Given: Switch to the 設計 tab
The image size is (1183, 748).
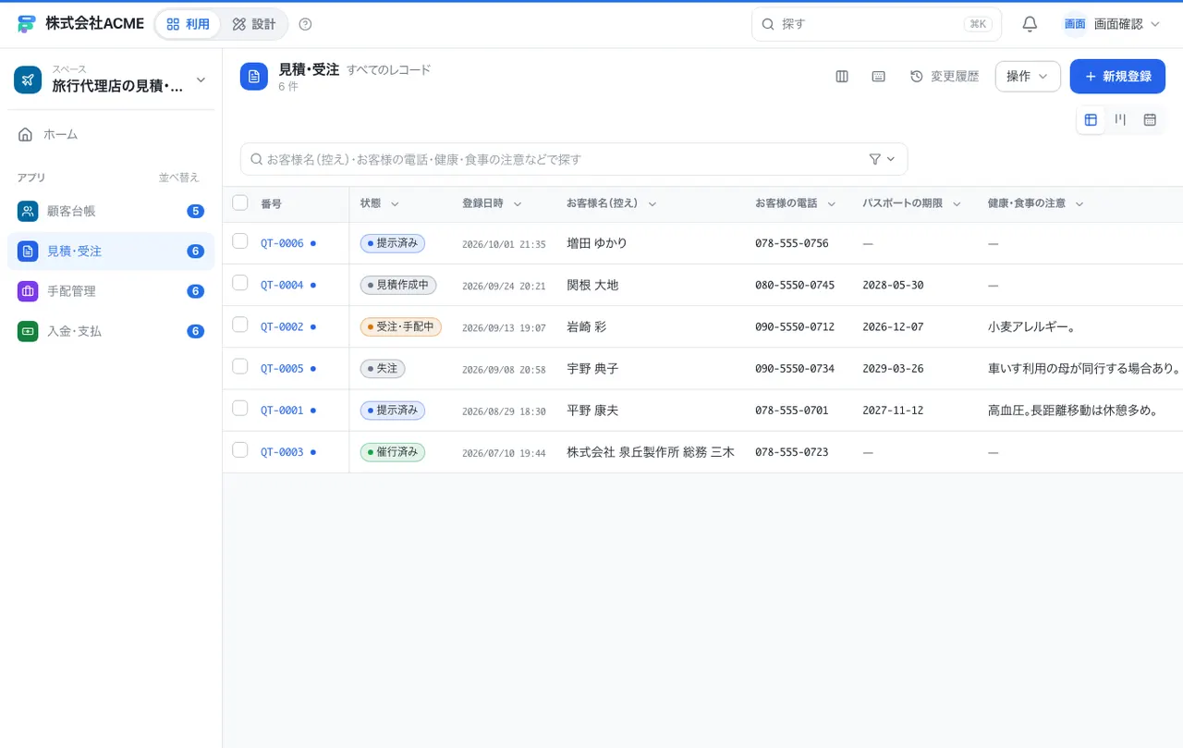Looking at the screenshot, I should [x=254, y=24].
